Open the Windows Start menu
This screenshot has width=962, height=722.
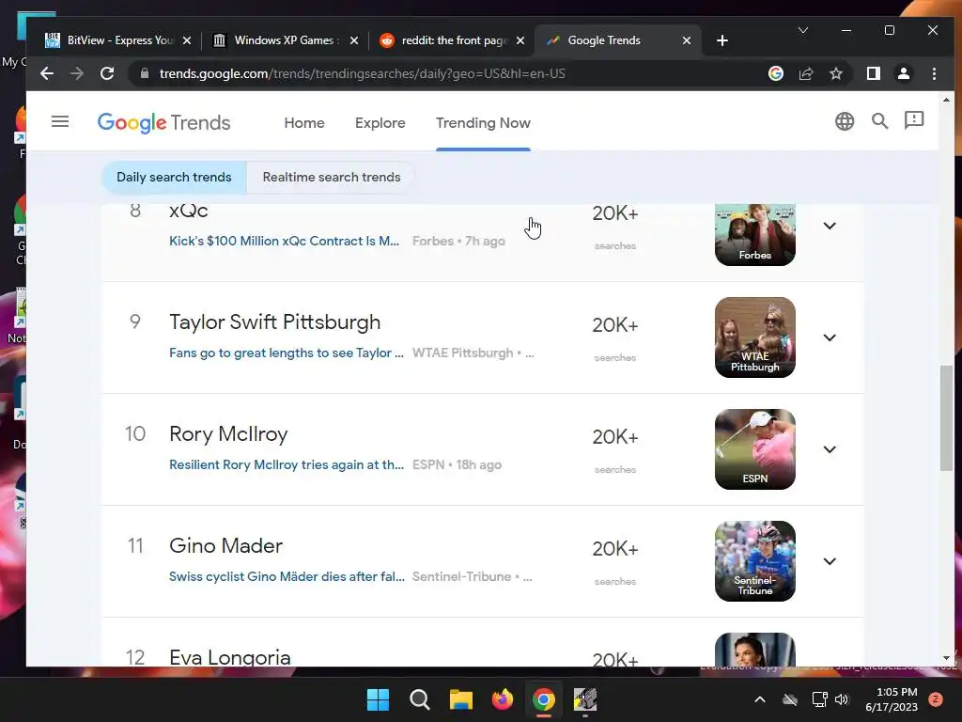(378, 699)
